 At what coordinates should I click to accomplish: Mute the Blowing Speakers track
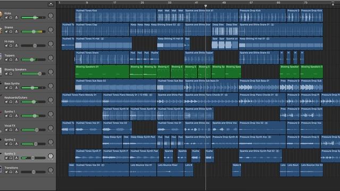6,74
